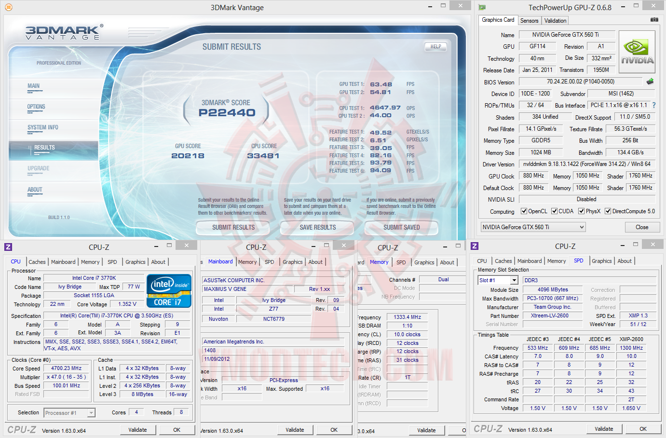The image size is (666, 438).
Task: Click the GPU-Z title bar icon
Action: point(482,7)
